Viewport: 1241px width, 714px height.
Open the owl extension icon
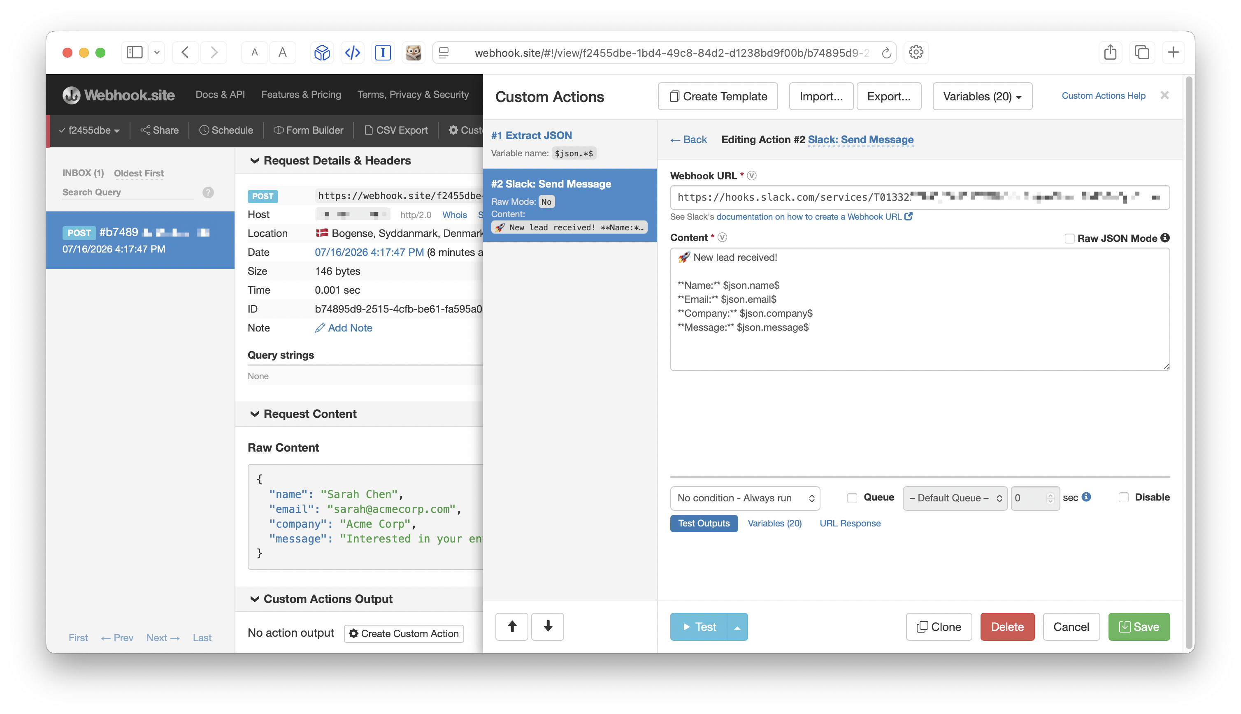pos(413,53)
